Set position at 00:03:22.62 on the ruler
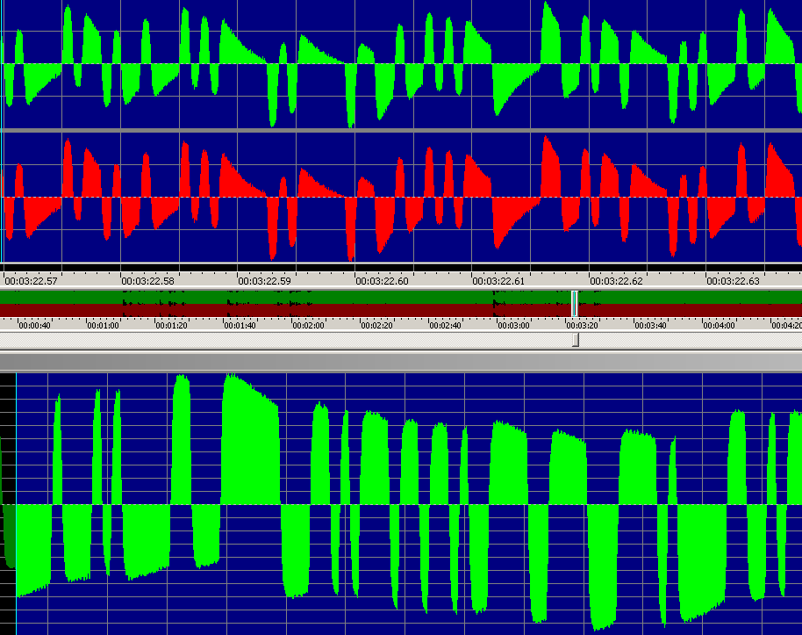The width and height of the screenshot is (802, 635). [x=616, y=281]
